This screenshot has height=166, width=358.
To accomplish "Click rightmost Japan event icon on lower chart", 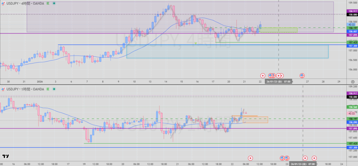I will [x=314, y=158].
